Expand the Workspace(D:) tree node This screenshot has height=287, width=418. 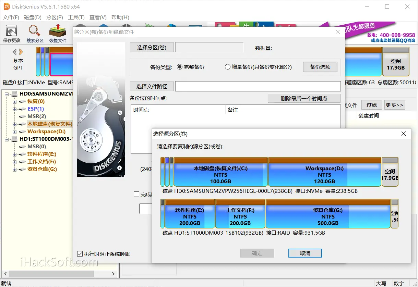pos(14,132)
